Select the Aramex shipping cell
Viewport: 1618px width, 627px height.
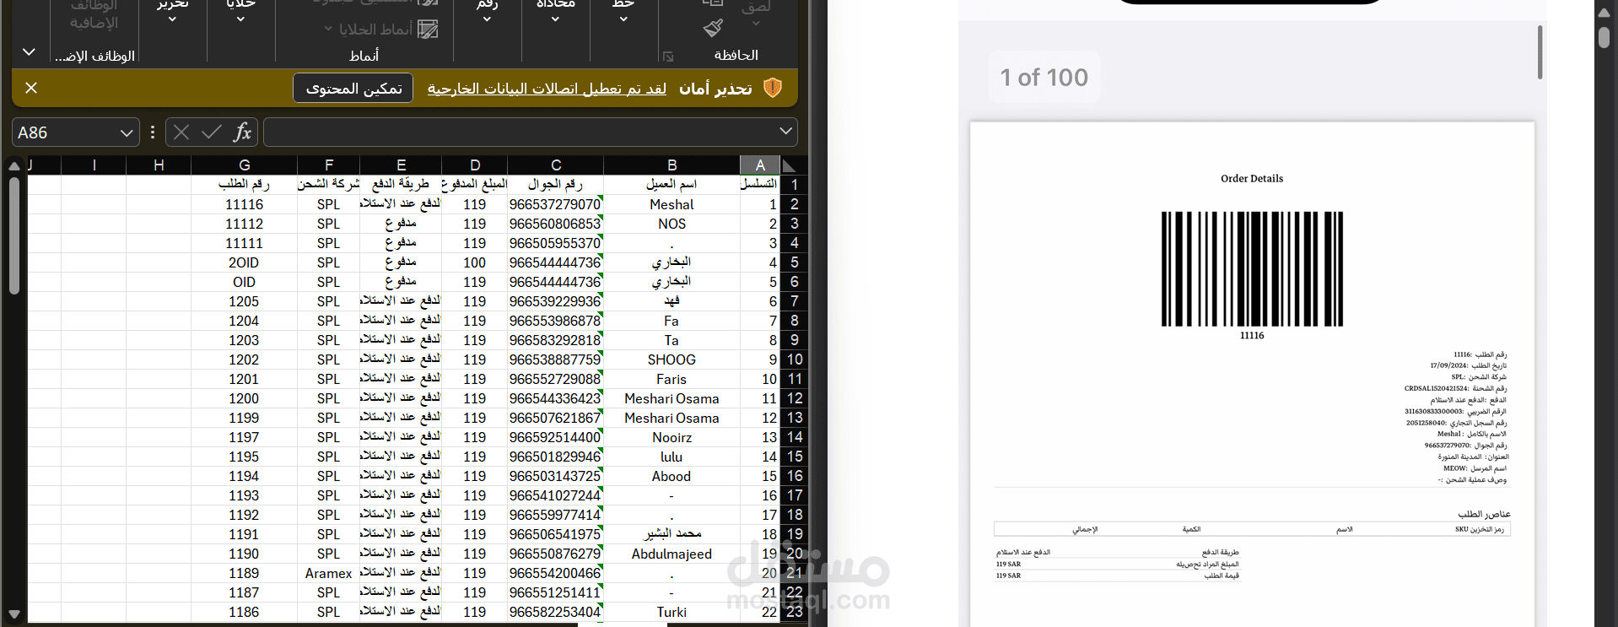tap(329, 573)
